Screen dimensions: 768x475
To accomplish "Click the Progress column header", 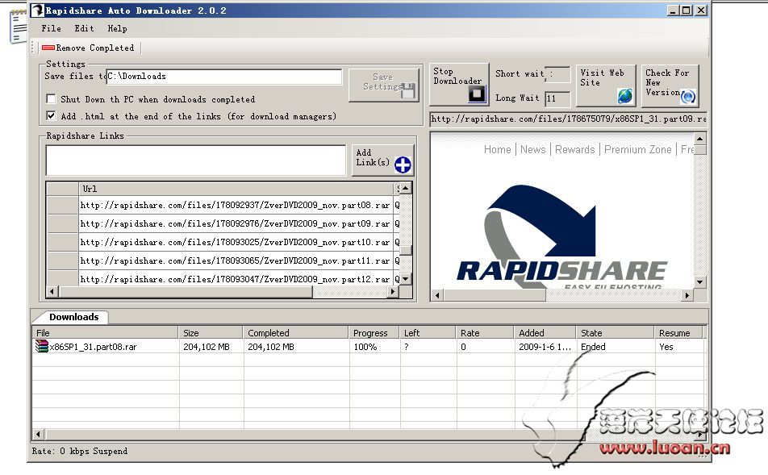I will pos(374,332).
